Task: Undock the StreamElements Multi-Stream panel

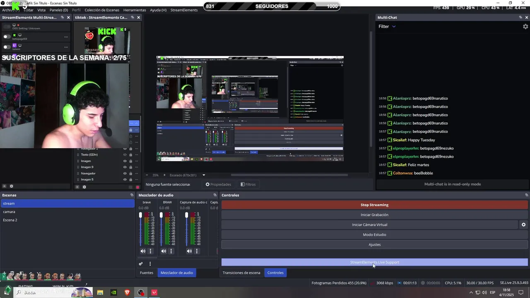Action: (x=62, y=17)
